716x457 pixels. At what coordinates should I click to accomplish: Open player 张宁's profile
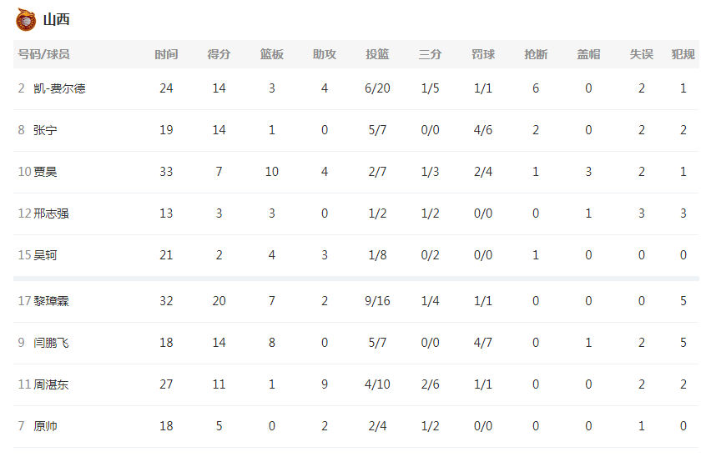click(x=45, y=130)
